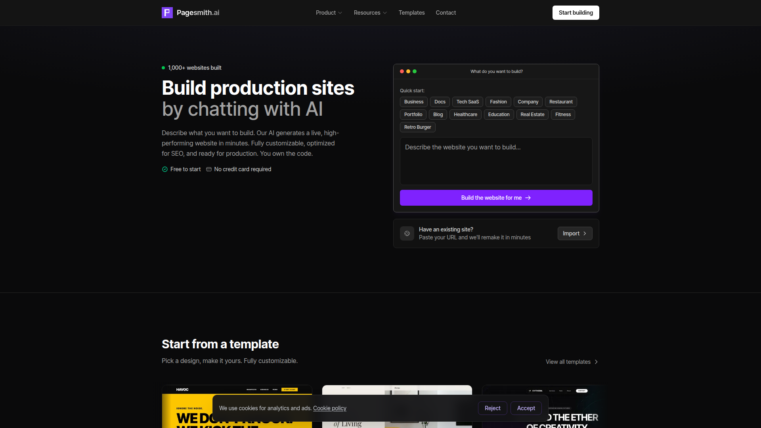The width and height of the screenshot is (761, 428).
Task: Click the green window dot
Action: [415, 71]
